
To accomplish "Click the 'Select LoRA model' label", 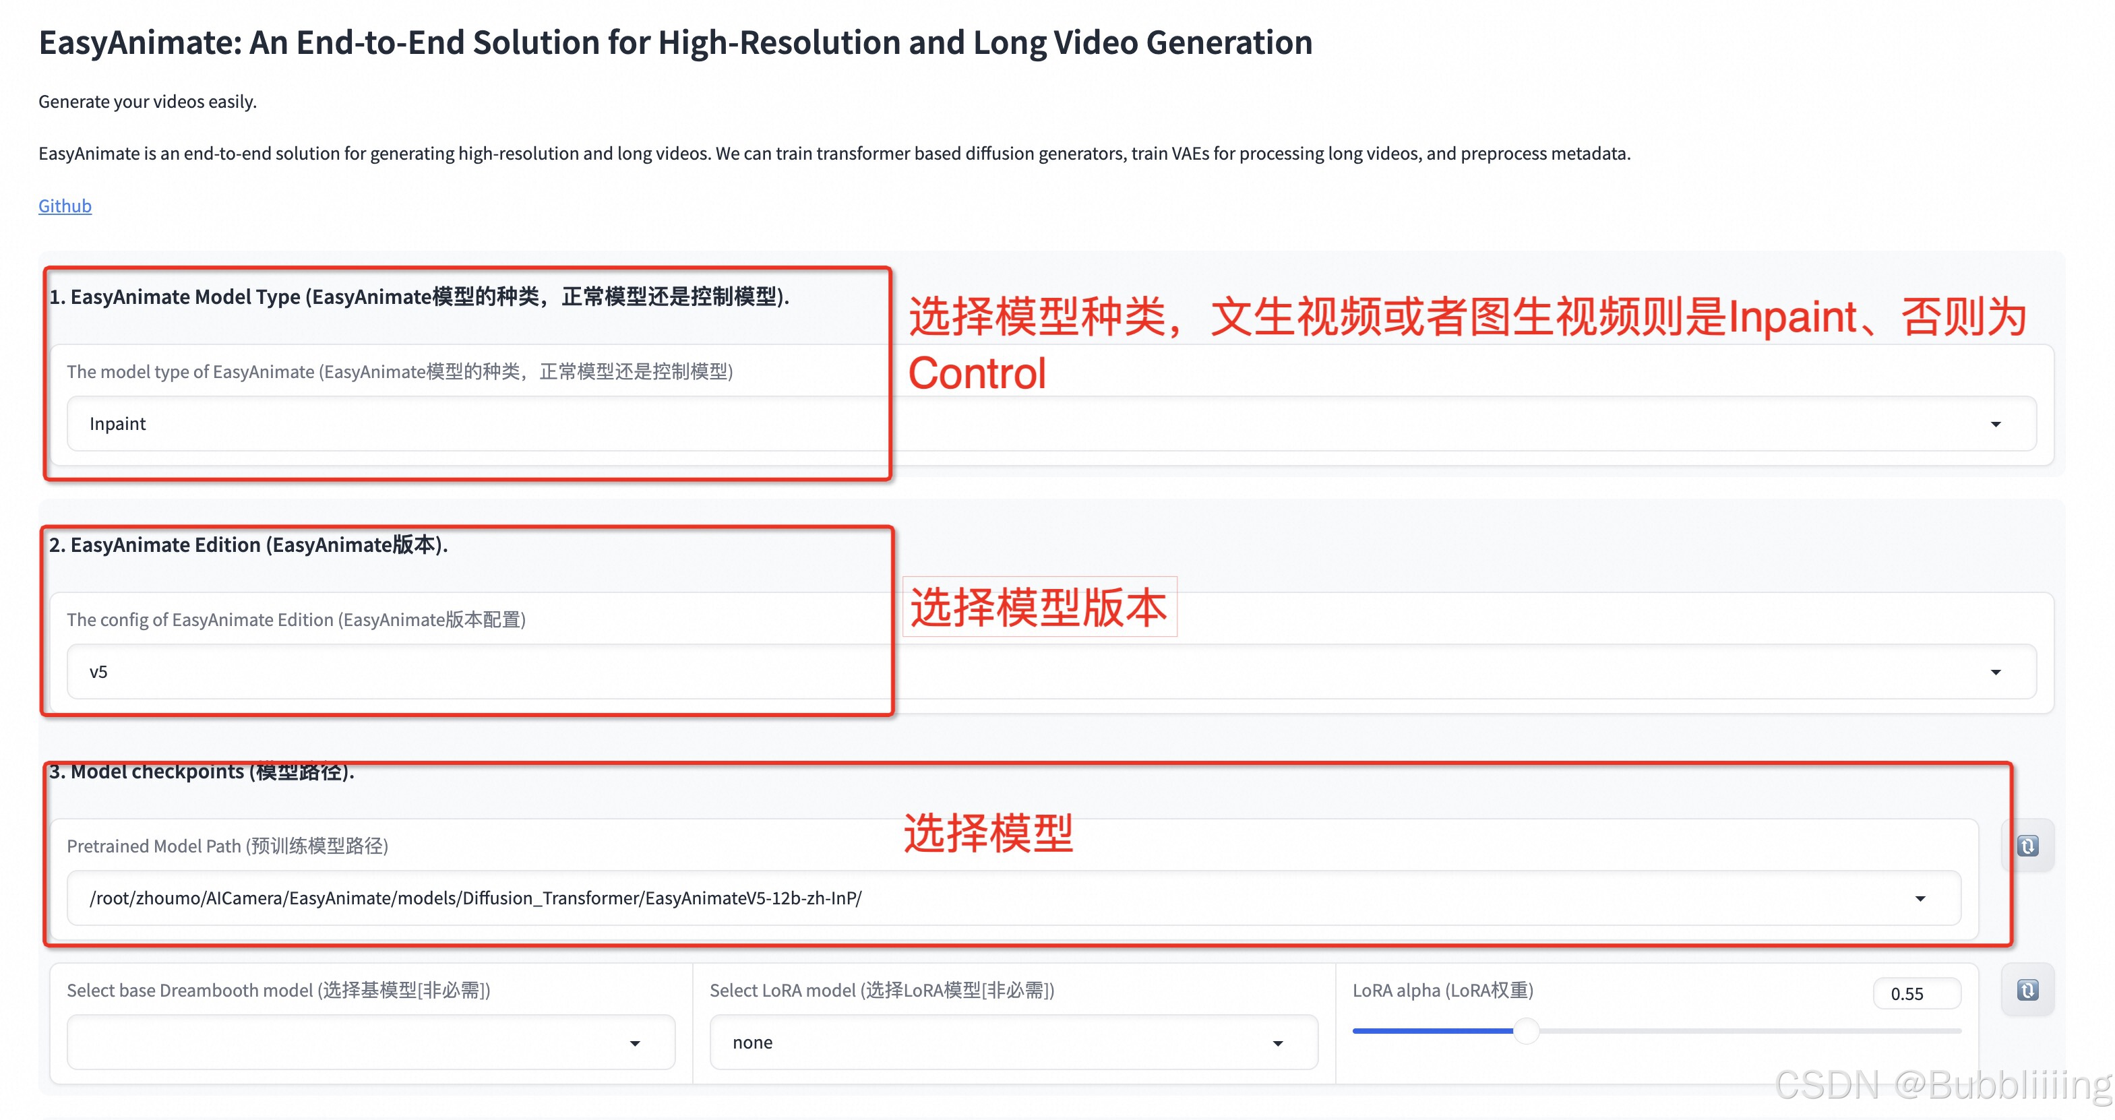I will [882, 990].
